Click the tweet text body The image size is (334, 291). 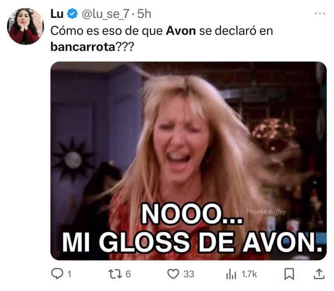pyautogui.click(x=162, y=39)
